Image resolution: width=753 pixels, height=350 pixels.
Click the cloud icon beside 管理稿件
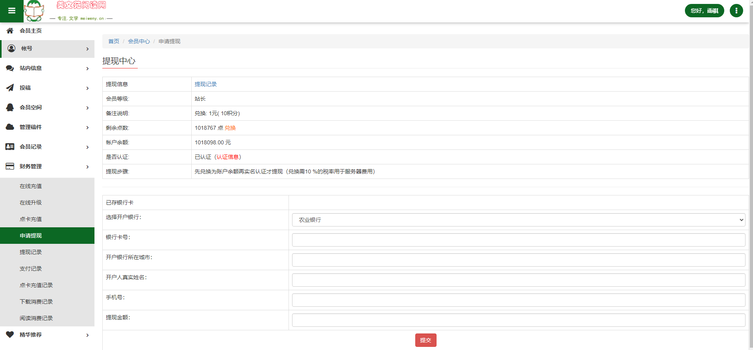[10, 127]
